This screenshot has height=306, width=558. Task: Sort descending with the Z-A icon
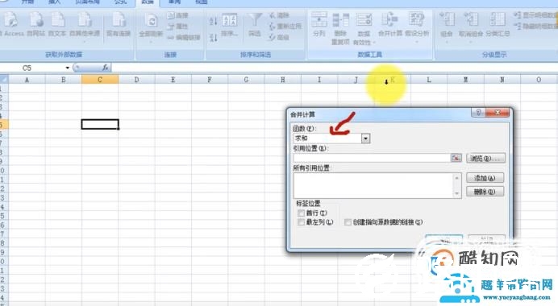point(213,37)
